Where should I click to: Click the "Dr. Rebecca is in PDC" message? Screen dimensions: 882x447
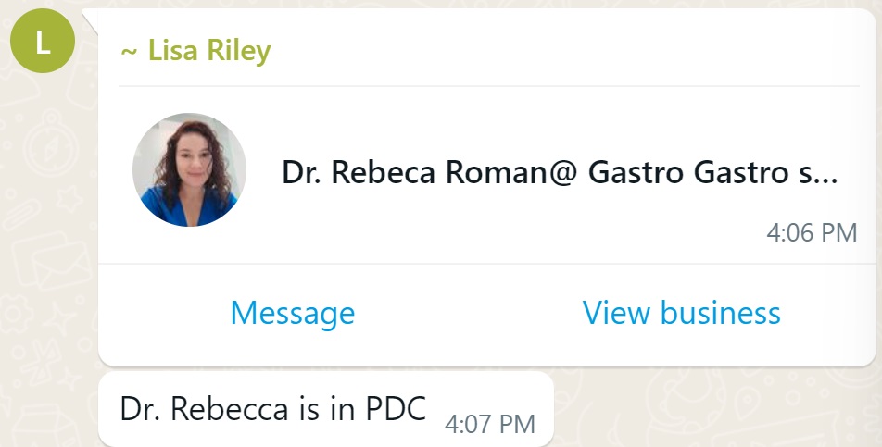(273, 408)
